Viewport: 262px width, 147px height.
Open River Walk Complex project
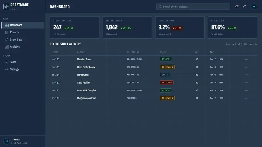click(86, 90)
